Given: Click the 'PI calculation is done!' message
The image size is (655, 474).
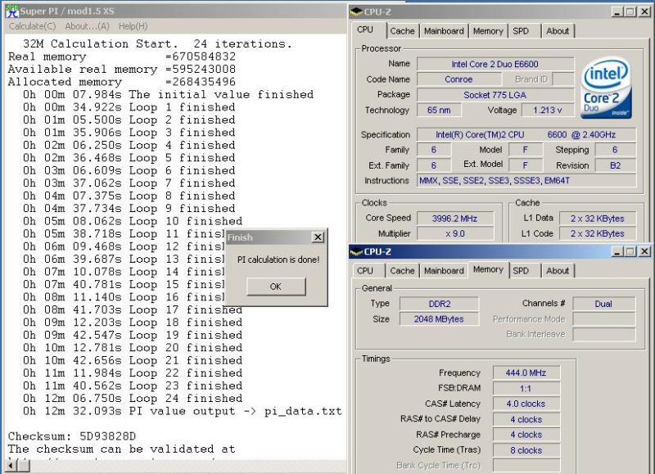Looking at the screenshot, I should click(x=278, y=260).
